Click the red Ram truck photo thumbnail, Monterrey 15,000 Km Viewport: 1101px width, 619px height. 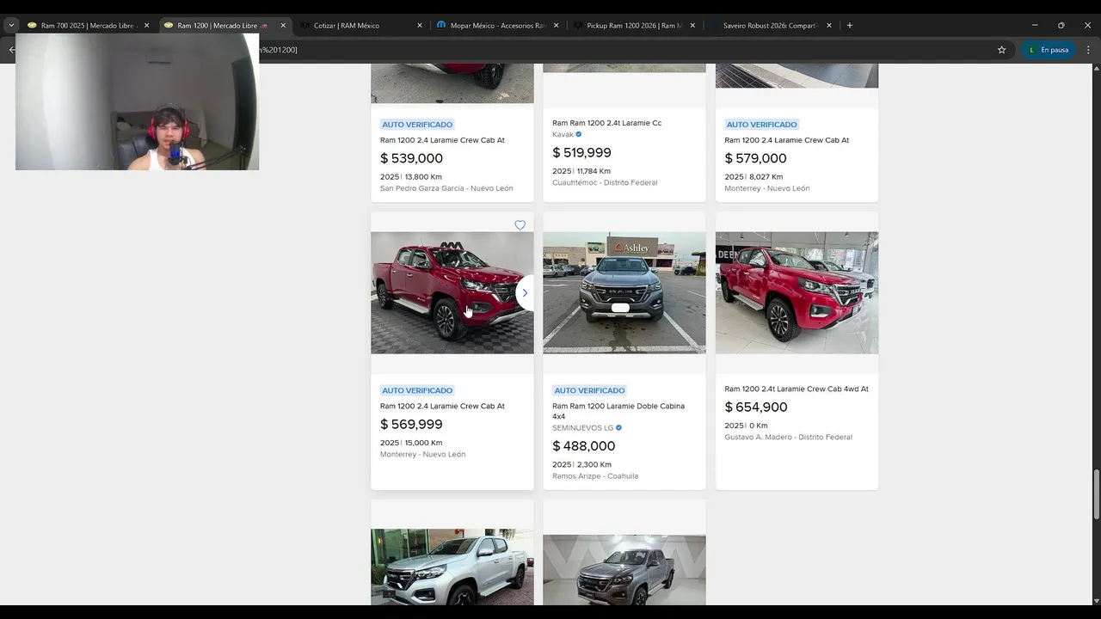452,292
